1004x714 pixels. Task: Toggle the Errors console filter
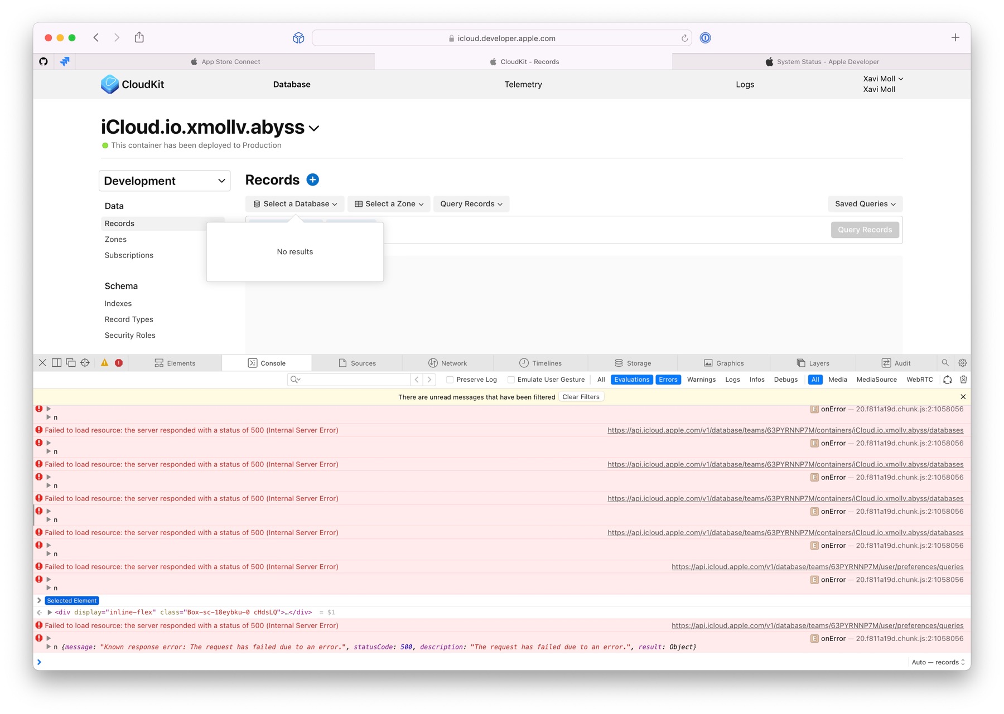point(668,380)
